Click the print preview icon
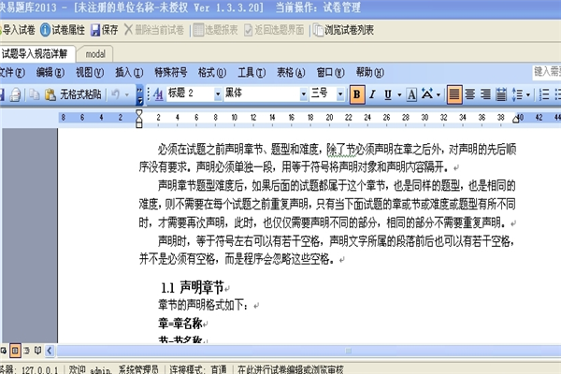Screen dimensions: 561x374 point(15,94)
